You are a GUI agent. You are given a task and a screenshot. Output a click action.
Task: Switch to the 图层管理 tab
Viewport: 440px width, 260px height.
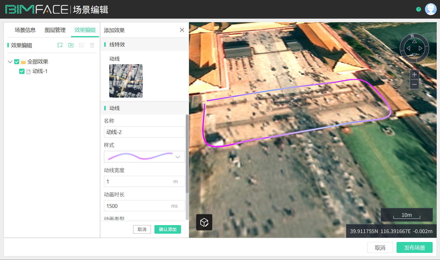pyautogui.click(x=55, y=30)
